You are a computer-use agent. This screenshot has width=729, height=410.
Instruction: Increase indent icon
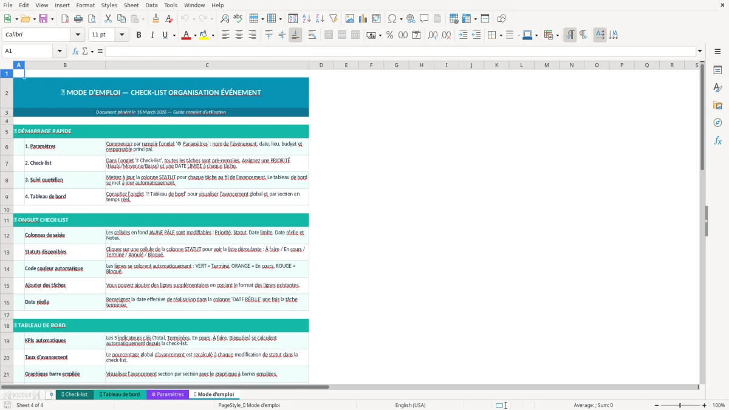[x=463, y=35]
